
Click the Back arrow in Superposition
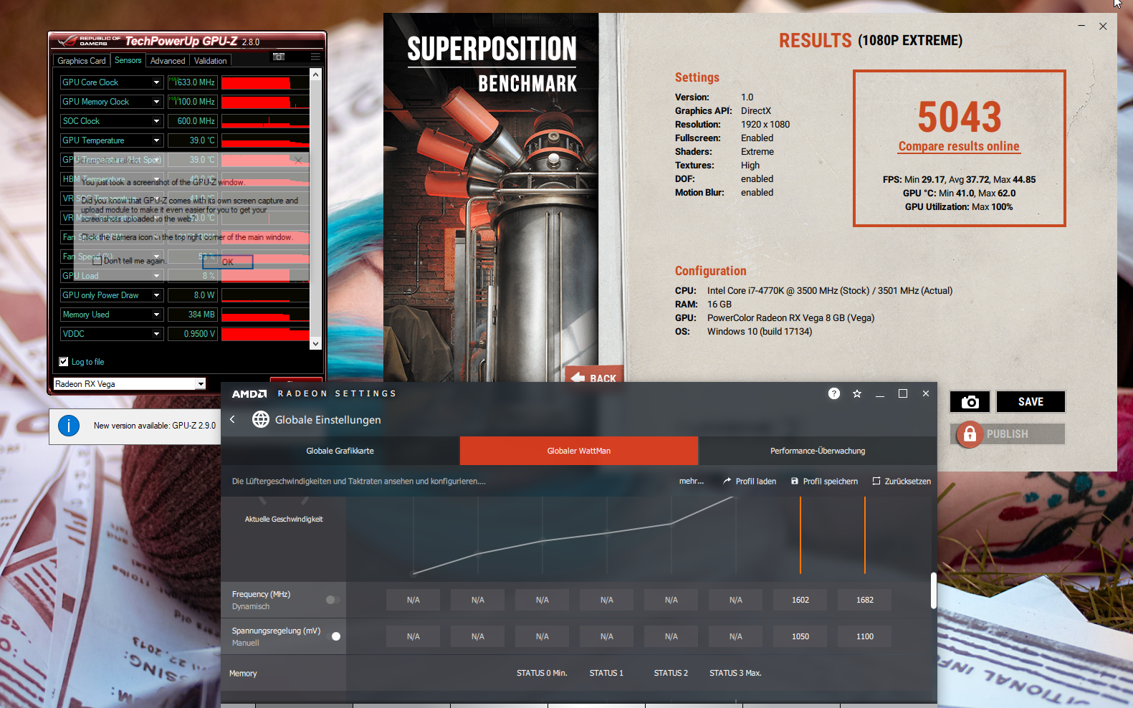click(594, 378)
